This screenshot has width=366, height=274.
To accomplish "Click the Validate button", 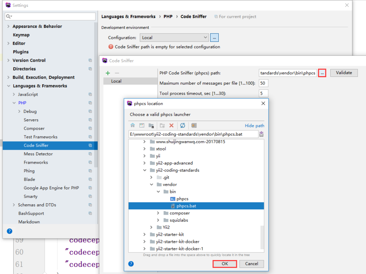I will click(x=343, y=73).
